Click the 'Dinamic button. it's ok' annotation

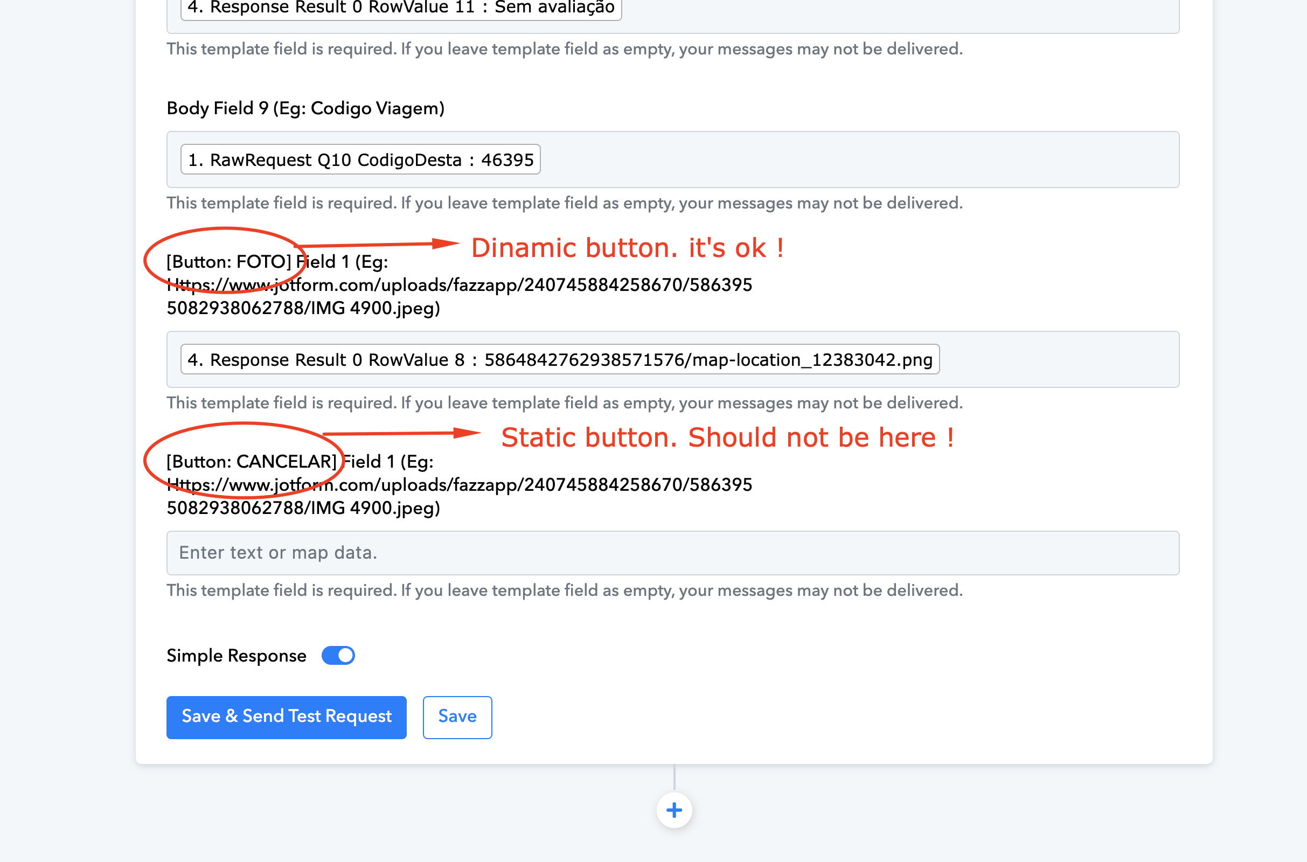click(x=627, y=248)
